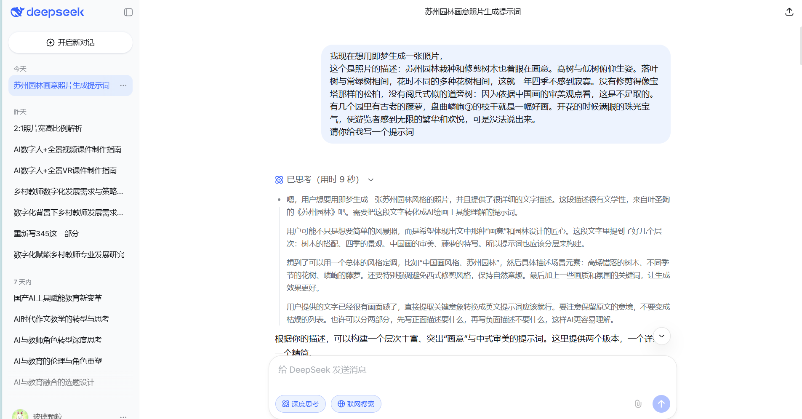Screen dimensions: 802x419
Task: Collapse the 已思考 reasoning section
Action: click(370, 179)
